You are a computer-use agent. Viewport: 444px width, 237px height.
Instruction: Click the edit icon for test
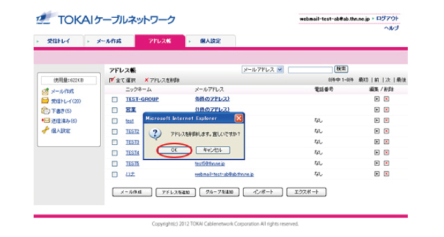click(377, 120)
